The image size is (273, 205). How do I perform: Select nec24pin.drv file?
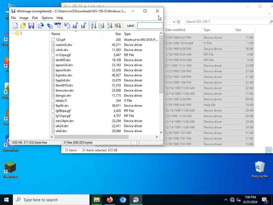[x=65, y=121]
